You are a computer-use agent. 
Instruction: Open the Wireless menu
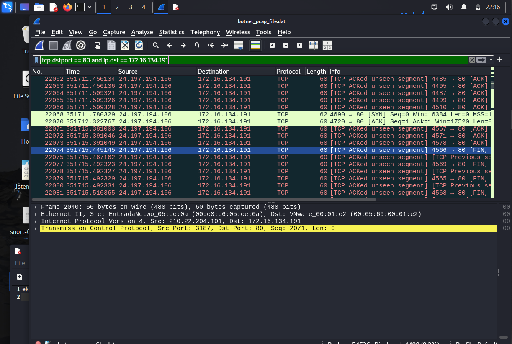[x=238, y=32]
